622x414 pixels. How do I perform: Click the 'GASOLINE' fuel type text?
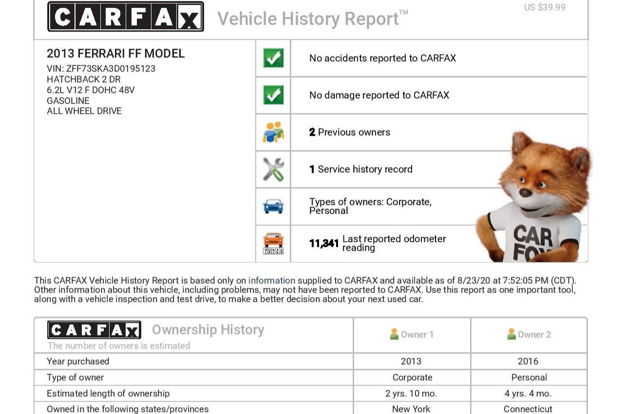[x=68, y=101]
